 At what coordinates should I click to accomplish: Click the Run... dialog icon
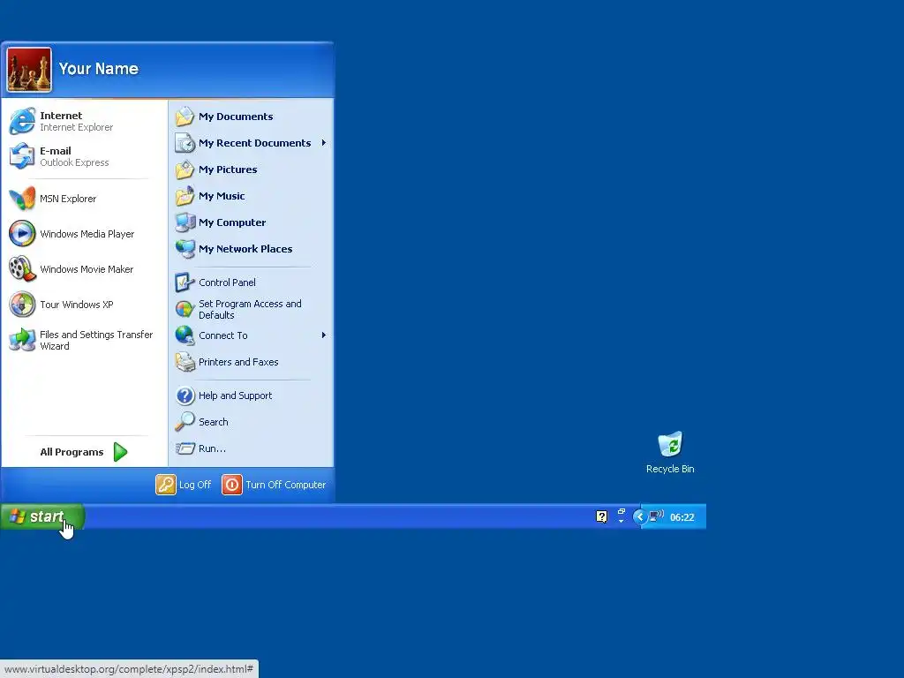[x=185, y=448]
